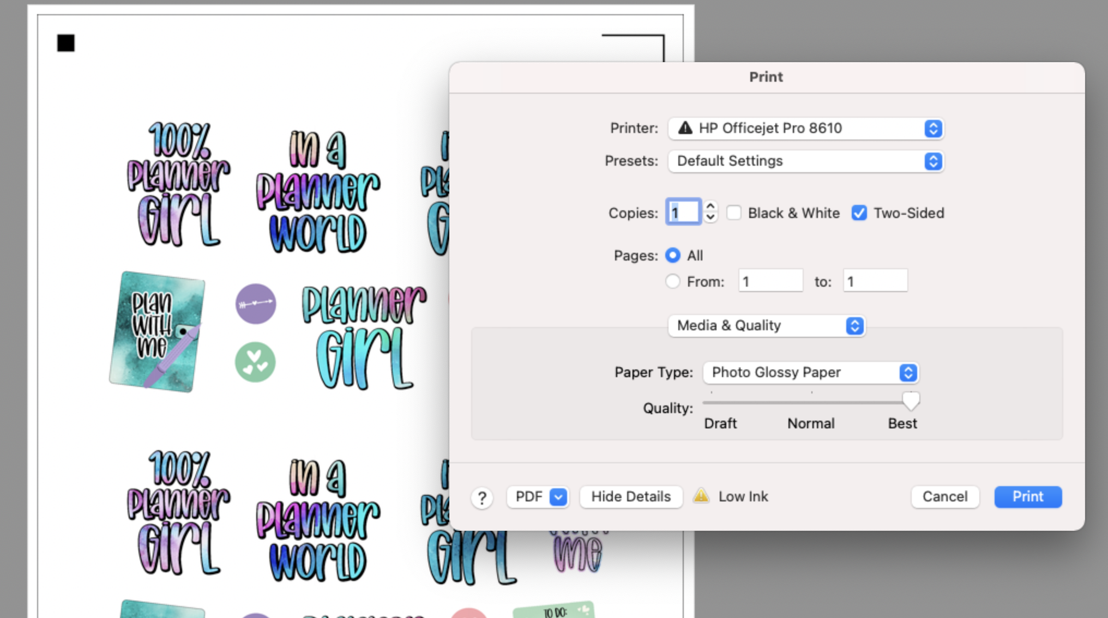Expand the Paper Type Photo Glossy Paper dropdown
The height and width of the screenshot is (618, 1108).
coord(810,373)
